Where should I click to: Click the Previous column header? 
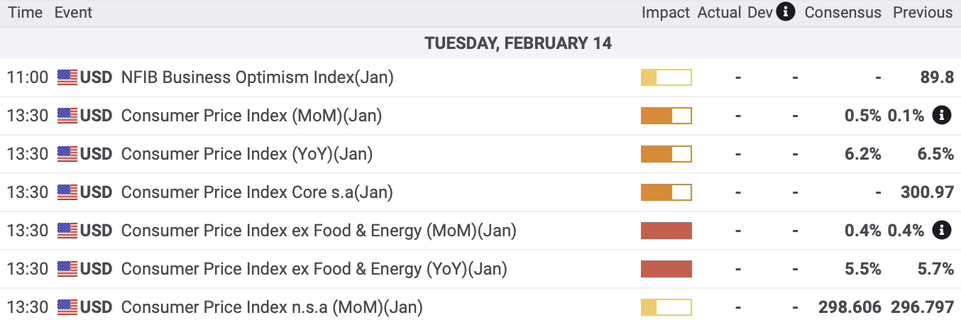point(923,13)
